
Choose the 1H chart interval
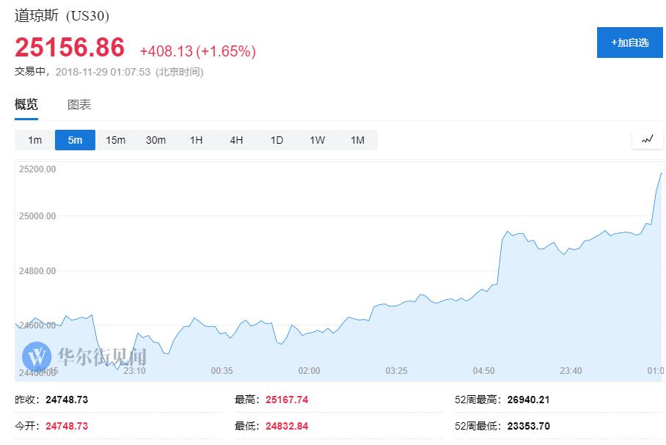pos(196,140)
